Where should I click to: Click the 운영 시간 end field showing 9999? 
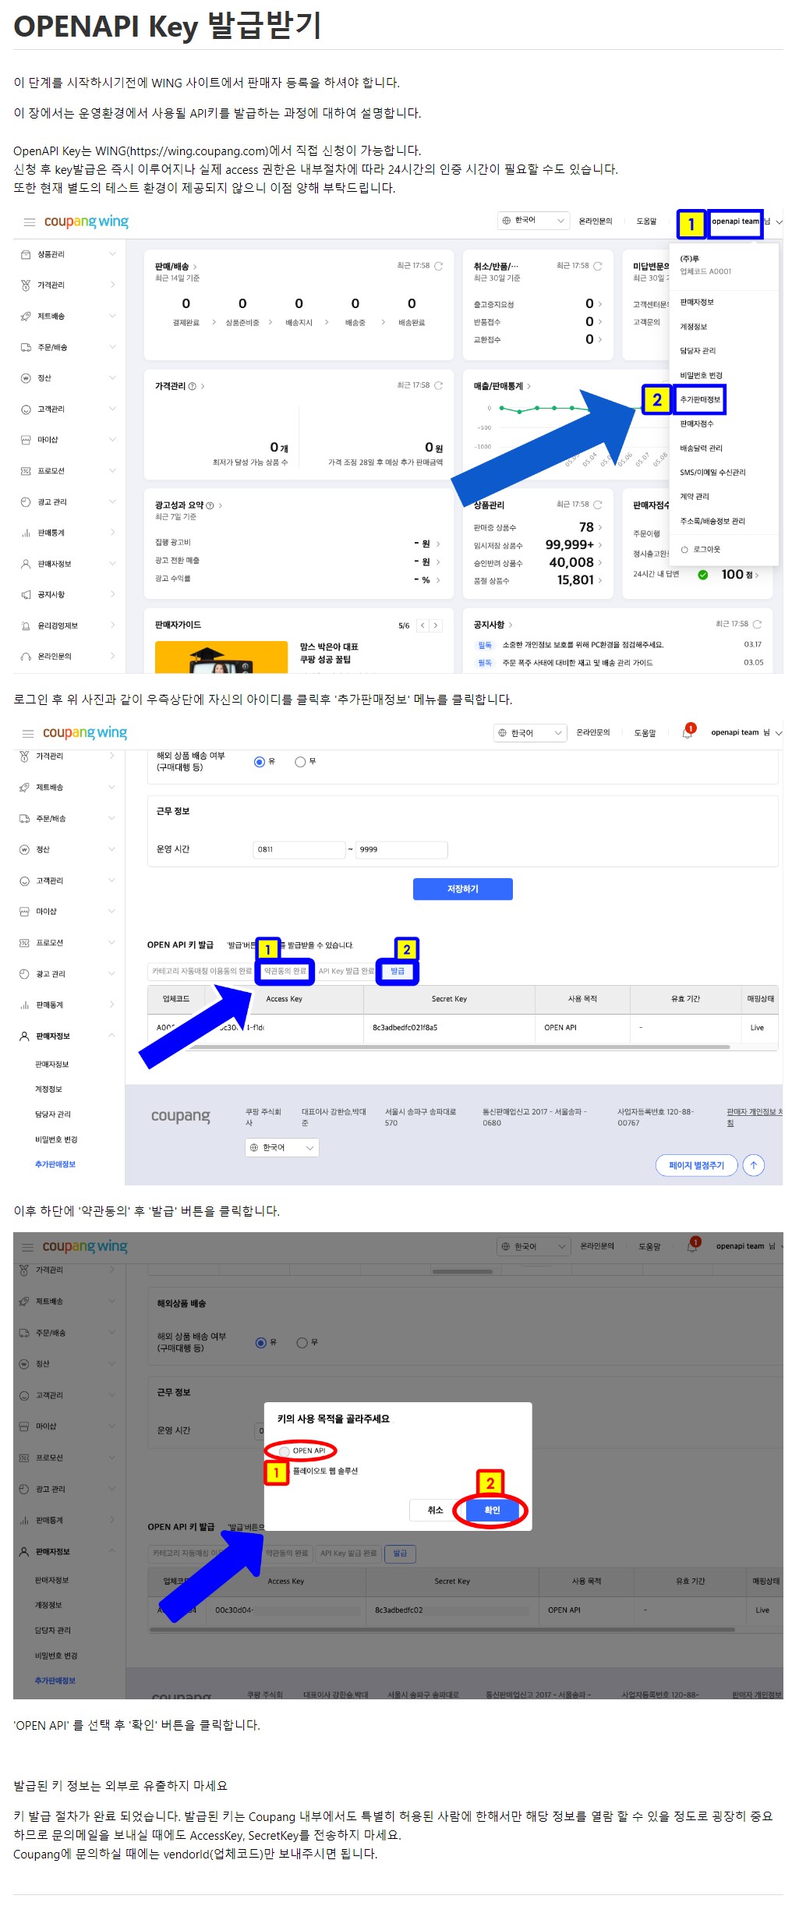(x=401, y=850)
